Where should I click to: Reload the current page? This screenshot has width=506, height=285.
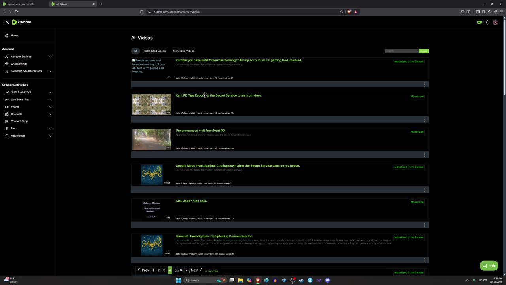pyautogui.click(x=16, y=12)
